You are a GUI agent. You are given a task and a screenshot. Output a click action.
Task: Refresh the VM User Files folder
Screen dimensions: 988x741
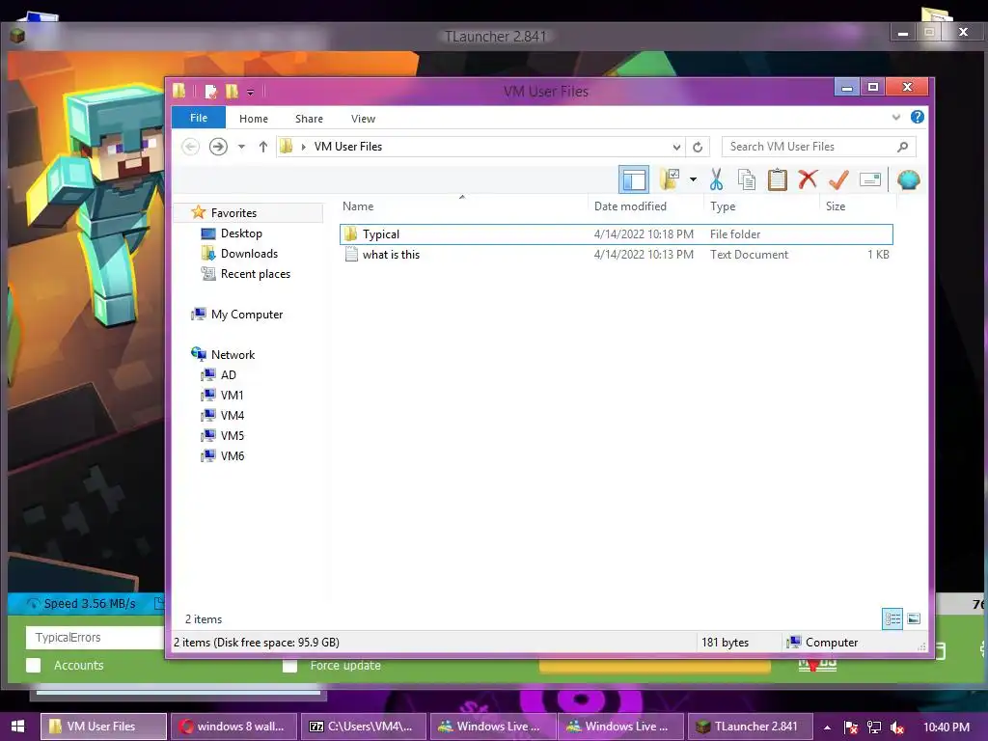(698, 147)
